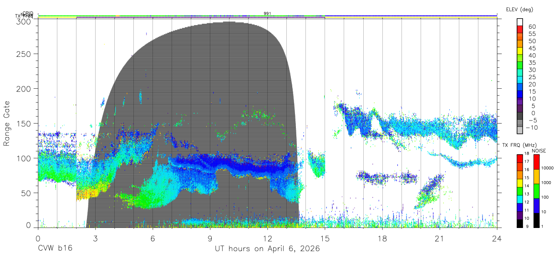Image resolution: width=559 pixels, height=258 pixels.
Task: Click Range Gate tick label '200'
Action: point(24,88)
